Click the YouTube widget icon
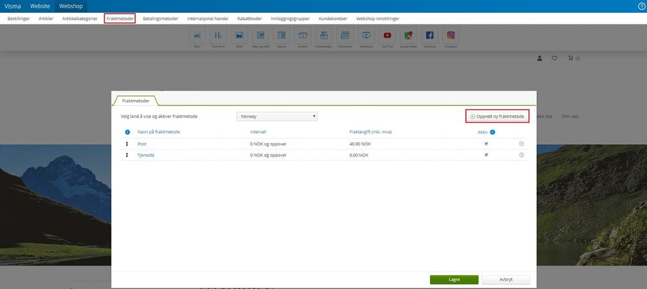Viewport: 647px width, 289px height. (387, 36)
